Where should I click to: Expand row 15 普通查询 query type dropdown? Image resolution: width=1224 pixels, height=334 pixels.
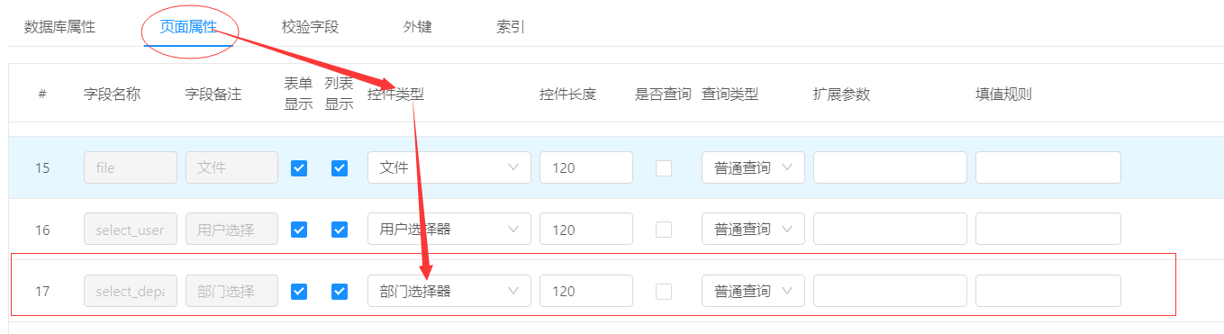pos(753,167)
